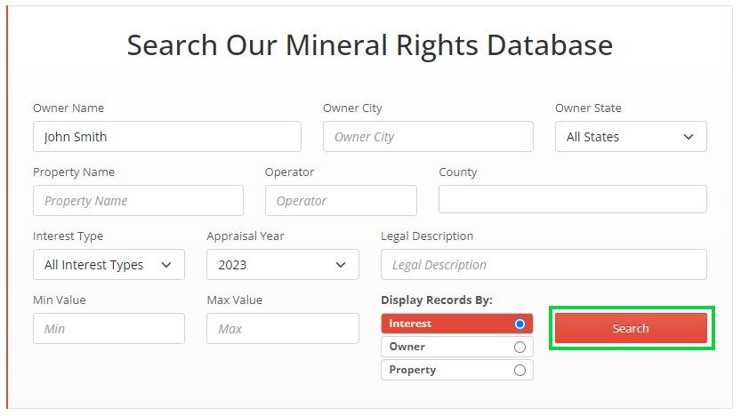The image size is (741, 416).
Task: Focus the Owner City input
Action: point(427,137)
